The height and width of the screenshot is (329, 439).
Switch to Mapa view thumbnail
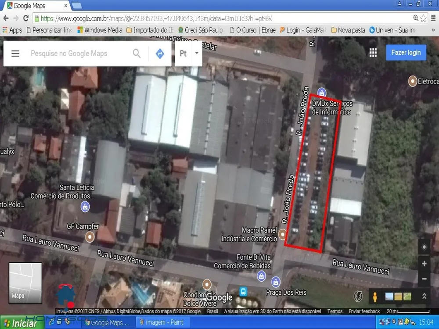[x=25, y=283]
